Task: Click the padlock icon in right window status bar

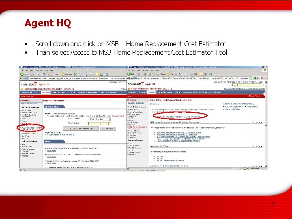Action: (x=245, y=169)
